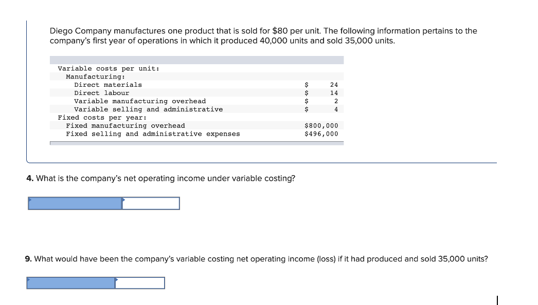The height and width of the screenshot is (305, 538).
Task: Click the horizontal scrollbar beneath the cost table
Action: [196, 143]
